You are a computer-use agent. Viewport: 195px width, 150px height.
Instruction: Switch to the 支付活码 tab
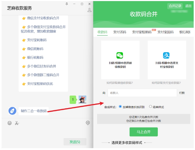[120, 32]
